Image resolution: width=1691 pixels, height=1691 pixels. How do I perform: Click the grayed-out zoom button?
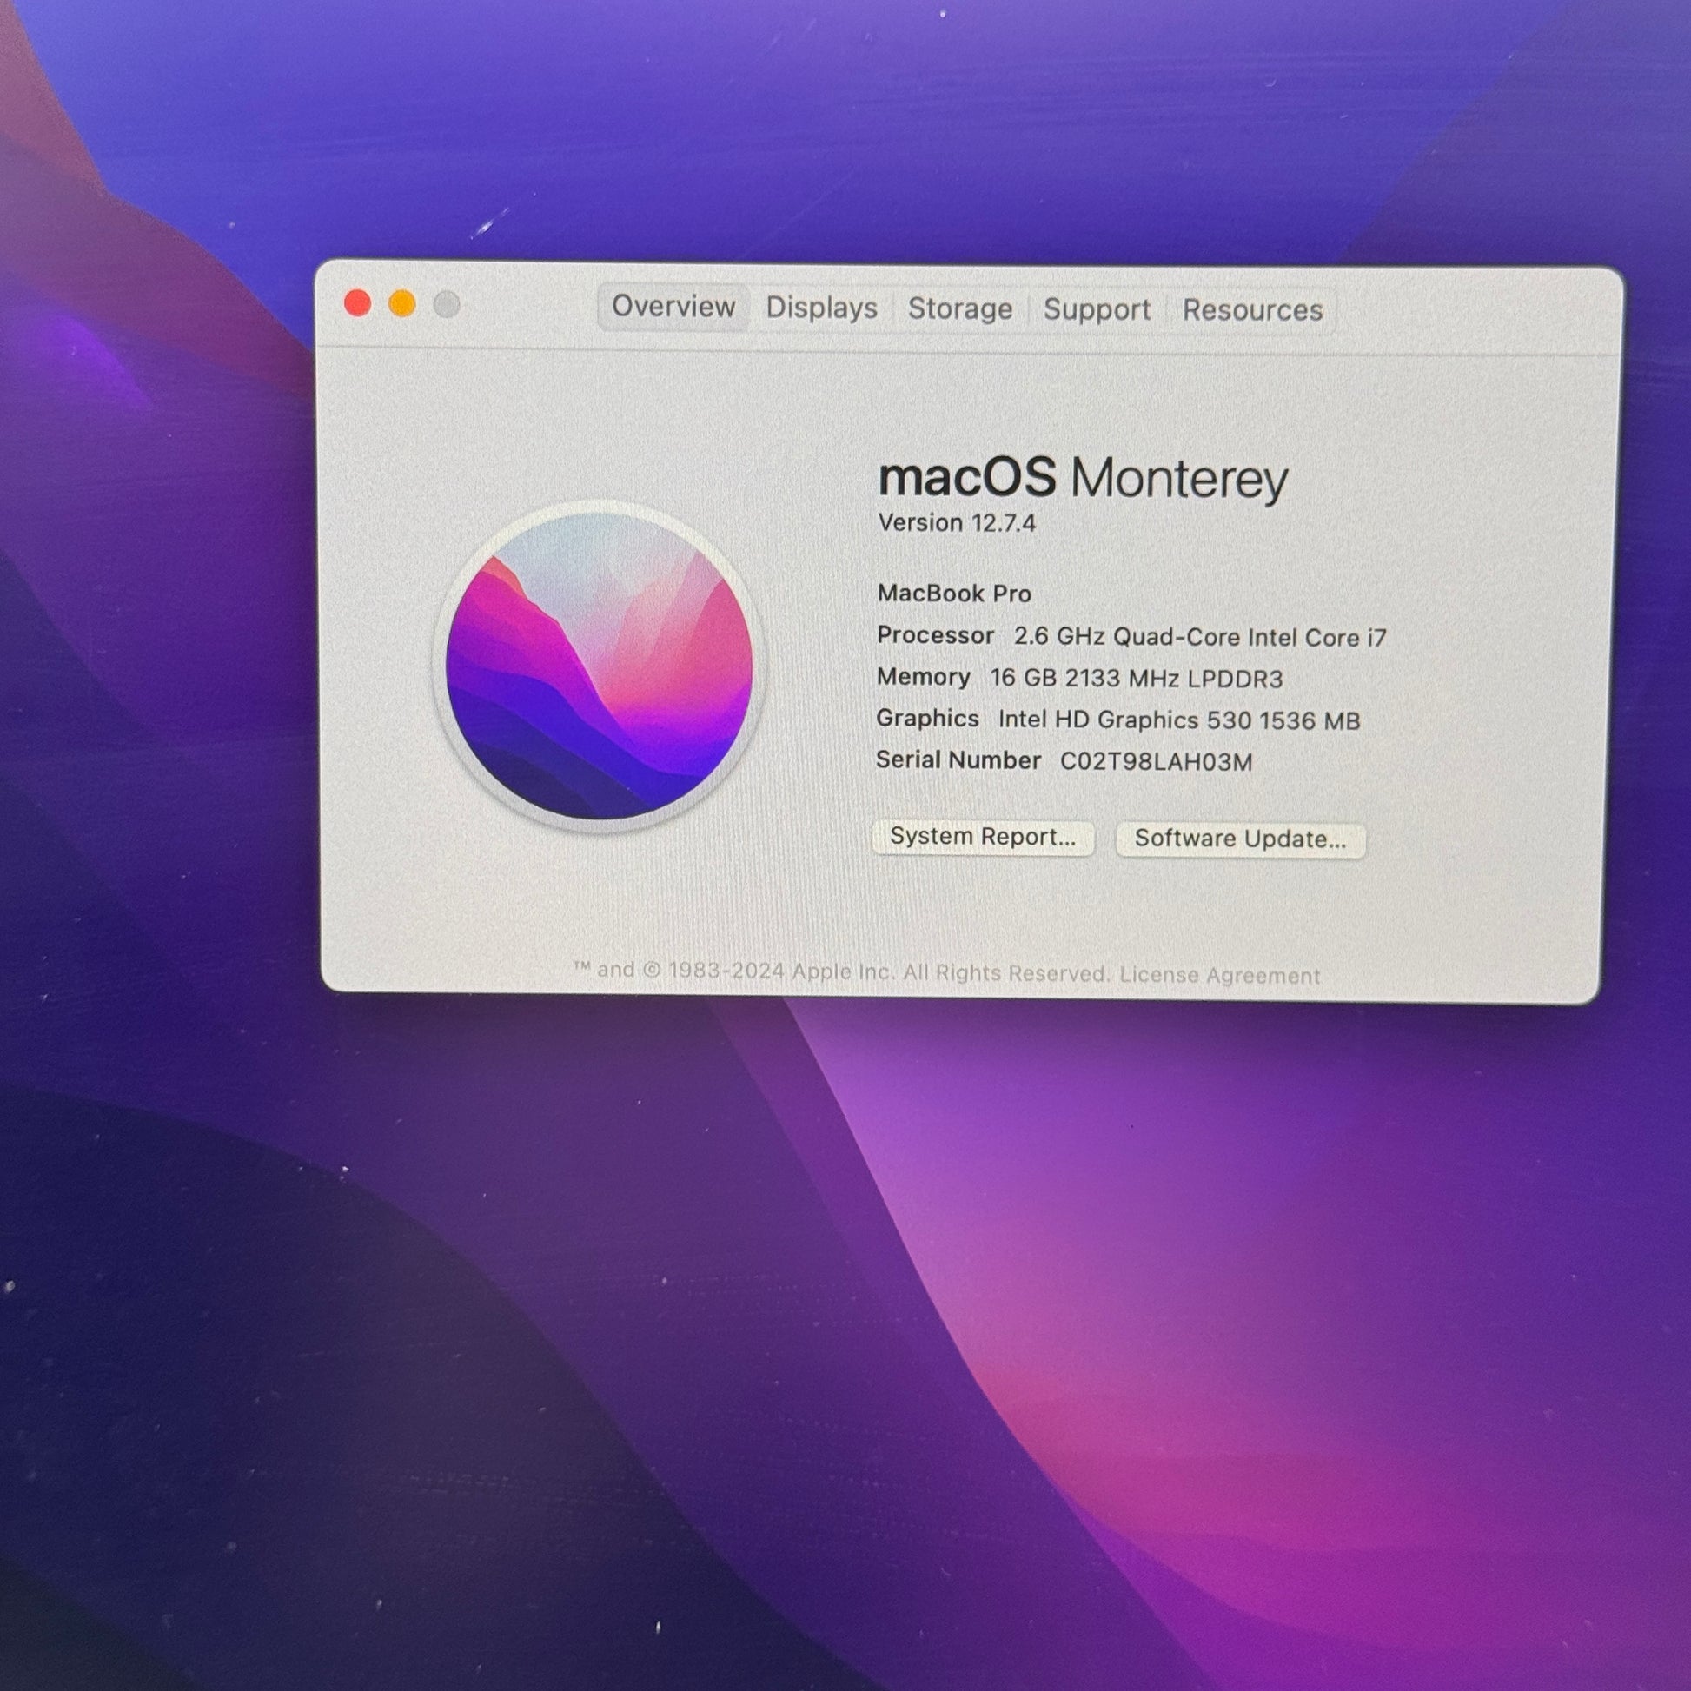pyautogui.click(x=448, y=305)
